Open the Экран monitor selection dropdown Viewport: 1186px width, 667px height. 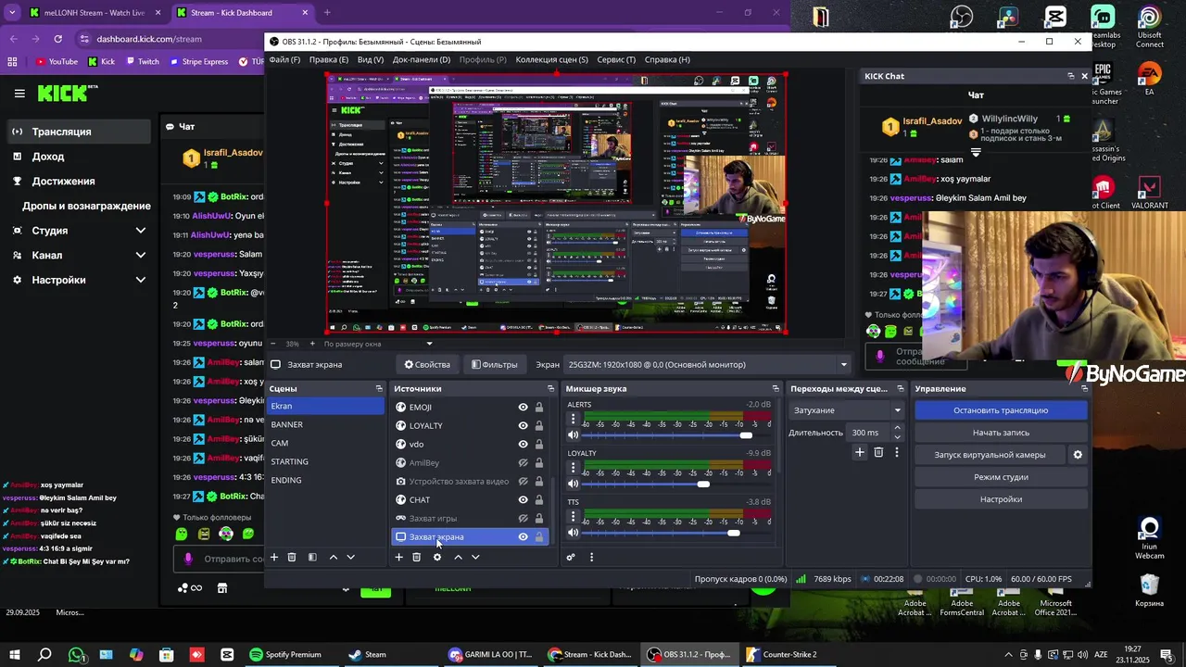pyautogui.click(x=707, y=365)
